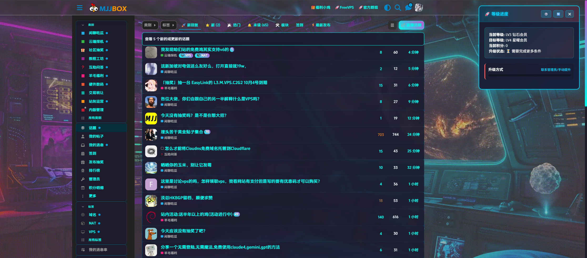Switch to the 新回复 tab

190,25
